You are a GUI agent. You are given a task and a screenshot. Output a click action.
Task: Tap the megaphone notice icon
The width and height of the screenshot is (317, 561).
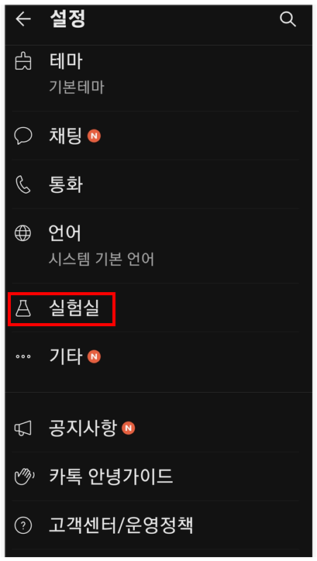tap(23, 428)
